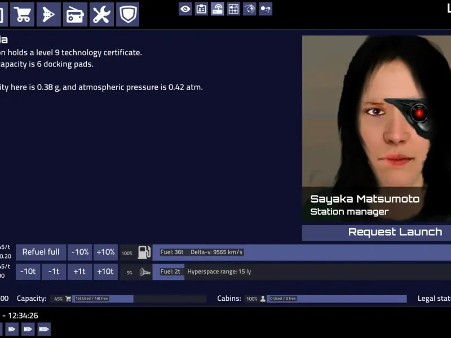Click the name Sayaka Matsumoto
Screen dimensions: 451x338
coord(365,199)
